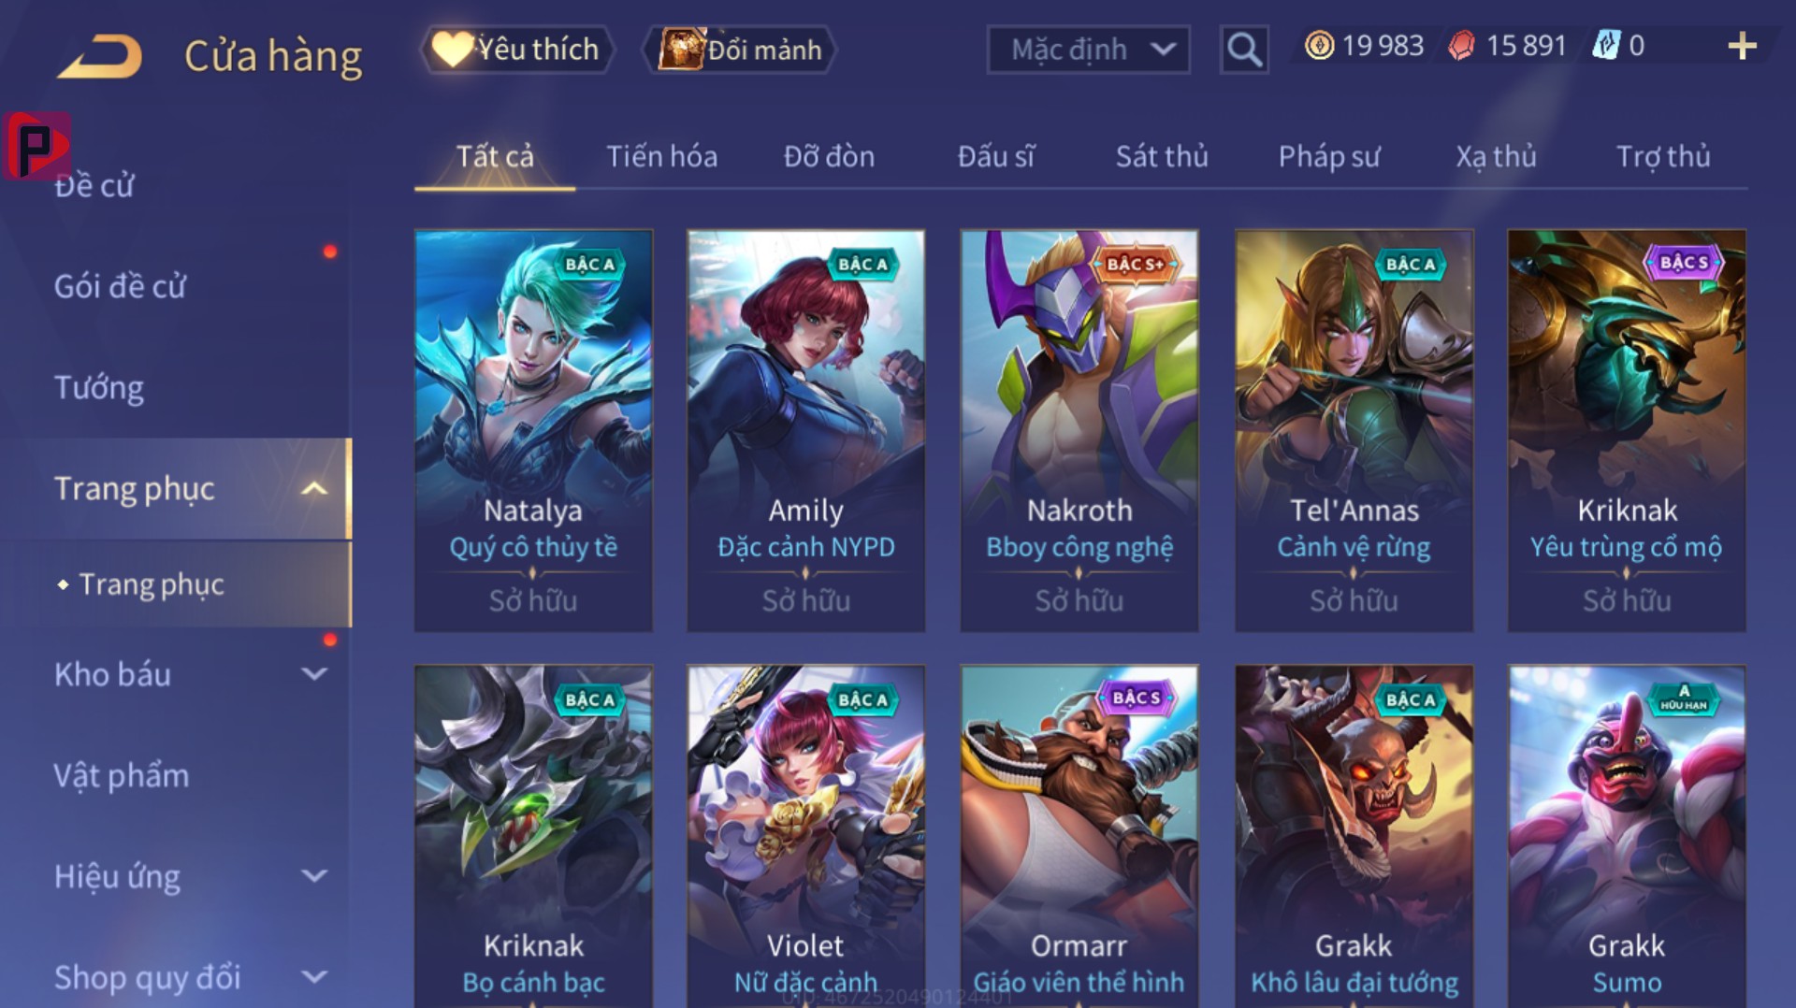Open the Natalya Quý cô thủy tề skin
This screenshot has height=1008, width=1796.
(533, 430)
